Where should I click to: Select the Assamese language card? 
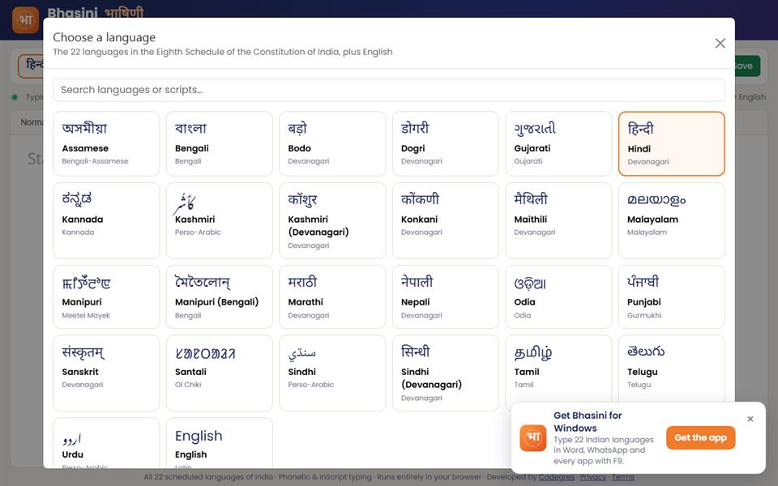106,143
